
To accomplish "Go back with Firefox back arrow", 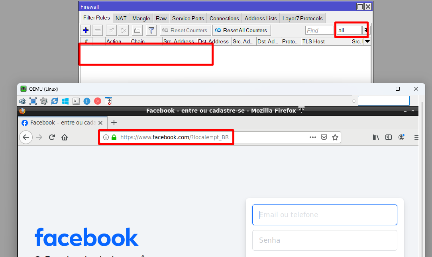I will point(26,137).
